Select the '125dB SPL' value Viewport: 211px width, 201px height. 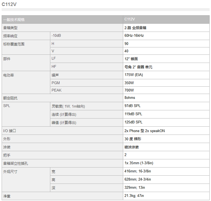tap(134, 122)
